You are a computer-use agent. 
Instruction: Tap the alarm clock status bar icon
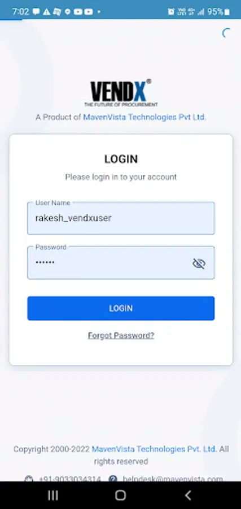[171, 12]
